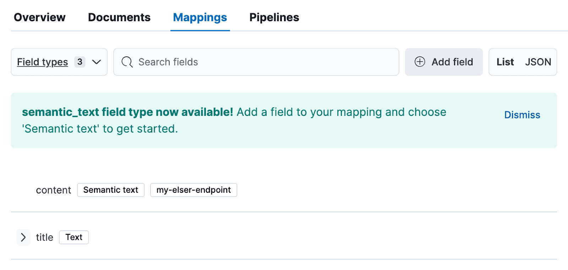Focus the Search fields input box
The width and height of the screenshot is (568, 270).
point(263,62)
